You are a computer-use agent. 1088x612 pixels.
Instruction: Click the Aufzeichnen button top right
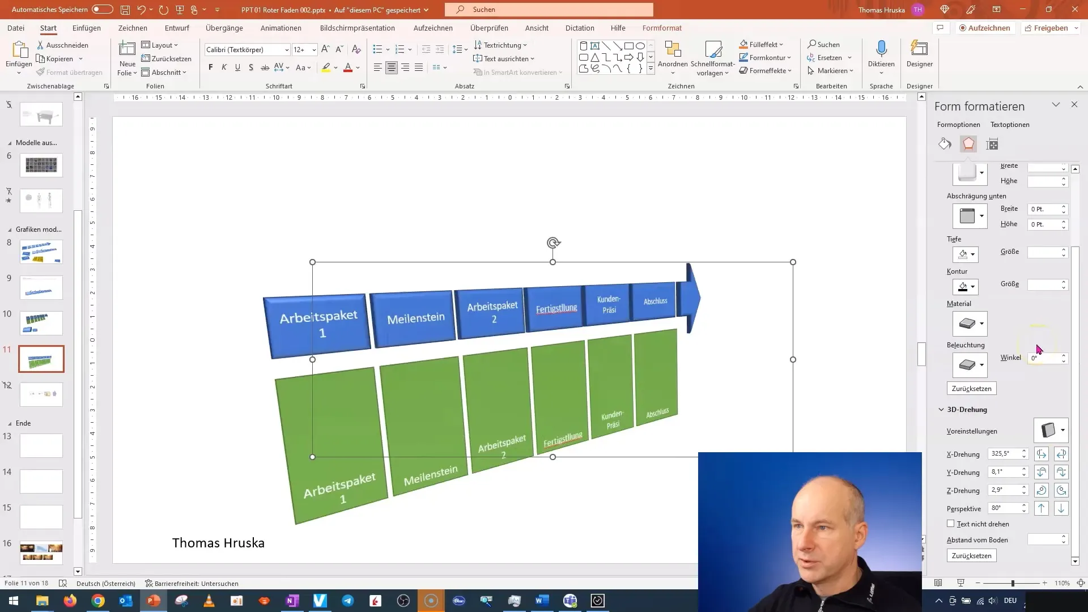[x=984, y=28]
